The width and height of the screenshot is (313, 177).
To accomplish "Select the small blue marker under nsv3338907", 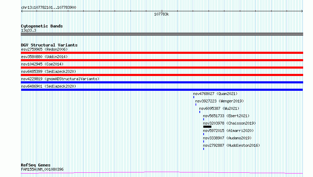I will click(x=204, y=141).
